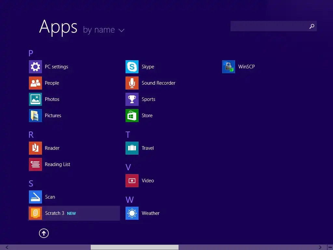Screen dimensions: 333x250
Task: Launch the Reader app icon
Action: 35,148
